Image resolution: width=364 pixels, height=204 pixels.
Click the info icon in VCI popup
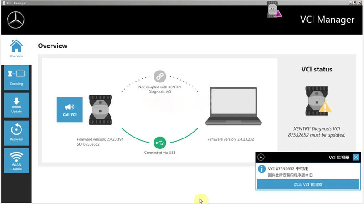(x=261, y=169)
